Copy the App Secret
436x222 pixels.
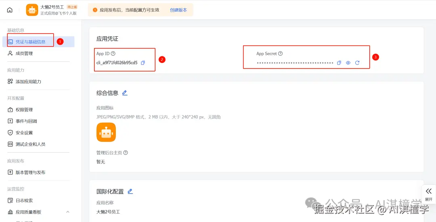pos(339,63)
